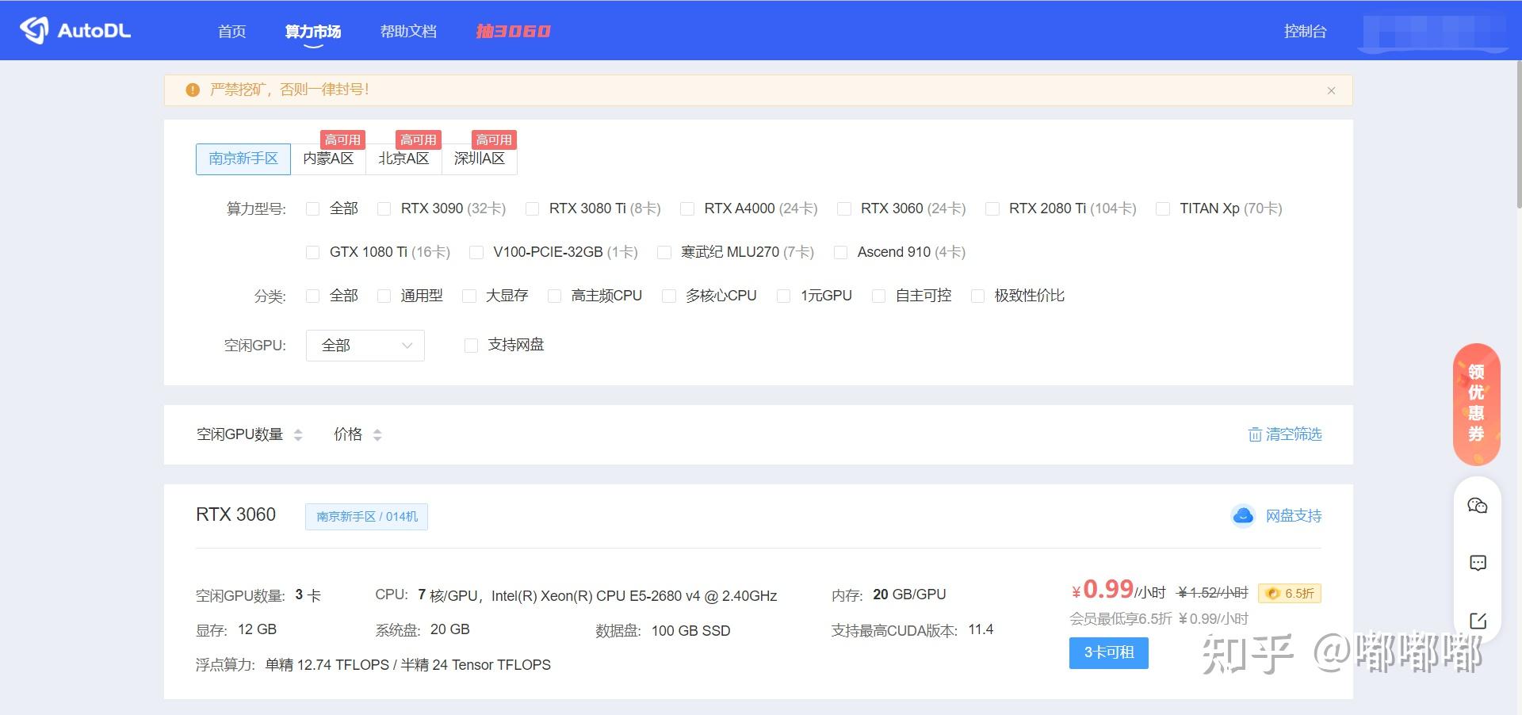1522x715 pixels.
Task: Check 全部 in 分类 row
Action: [x=312, y=296]
